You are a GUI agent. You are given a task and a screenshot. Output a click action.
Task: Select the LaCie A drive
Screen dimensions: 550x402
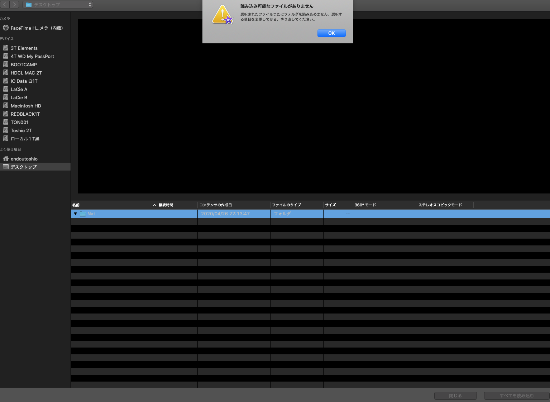[19, 89]
